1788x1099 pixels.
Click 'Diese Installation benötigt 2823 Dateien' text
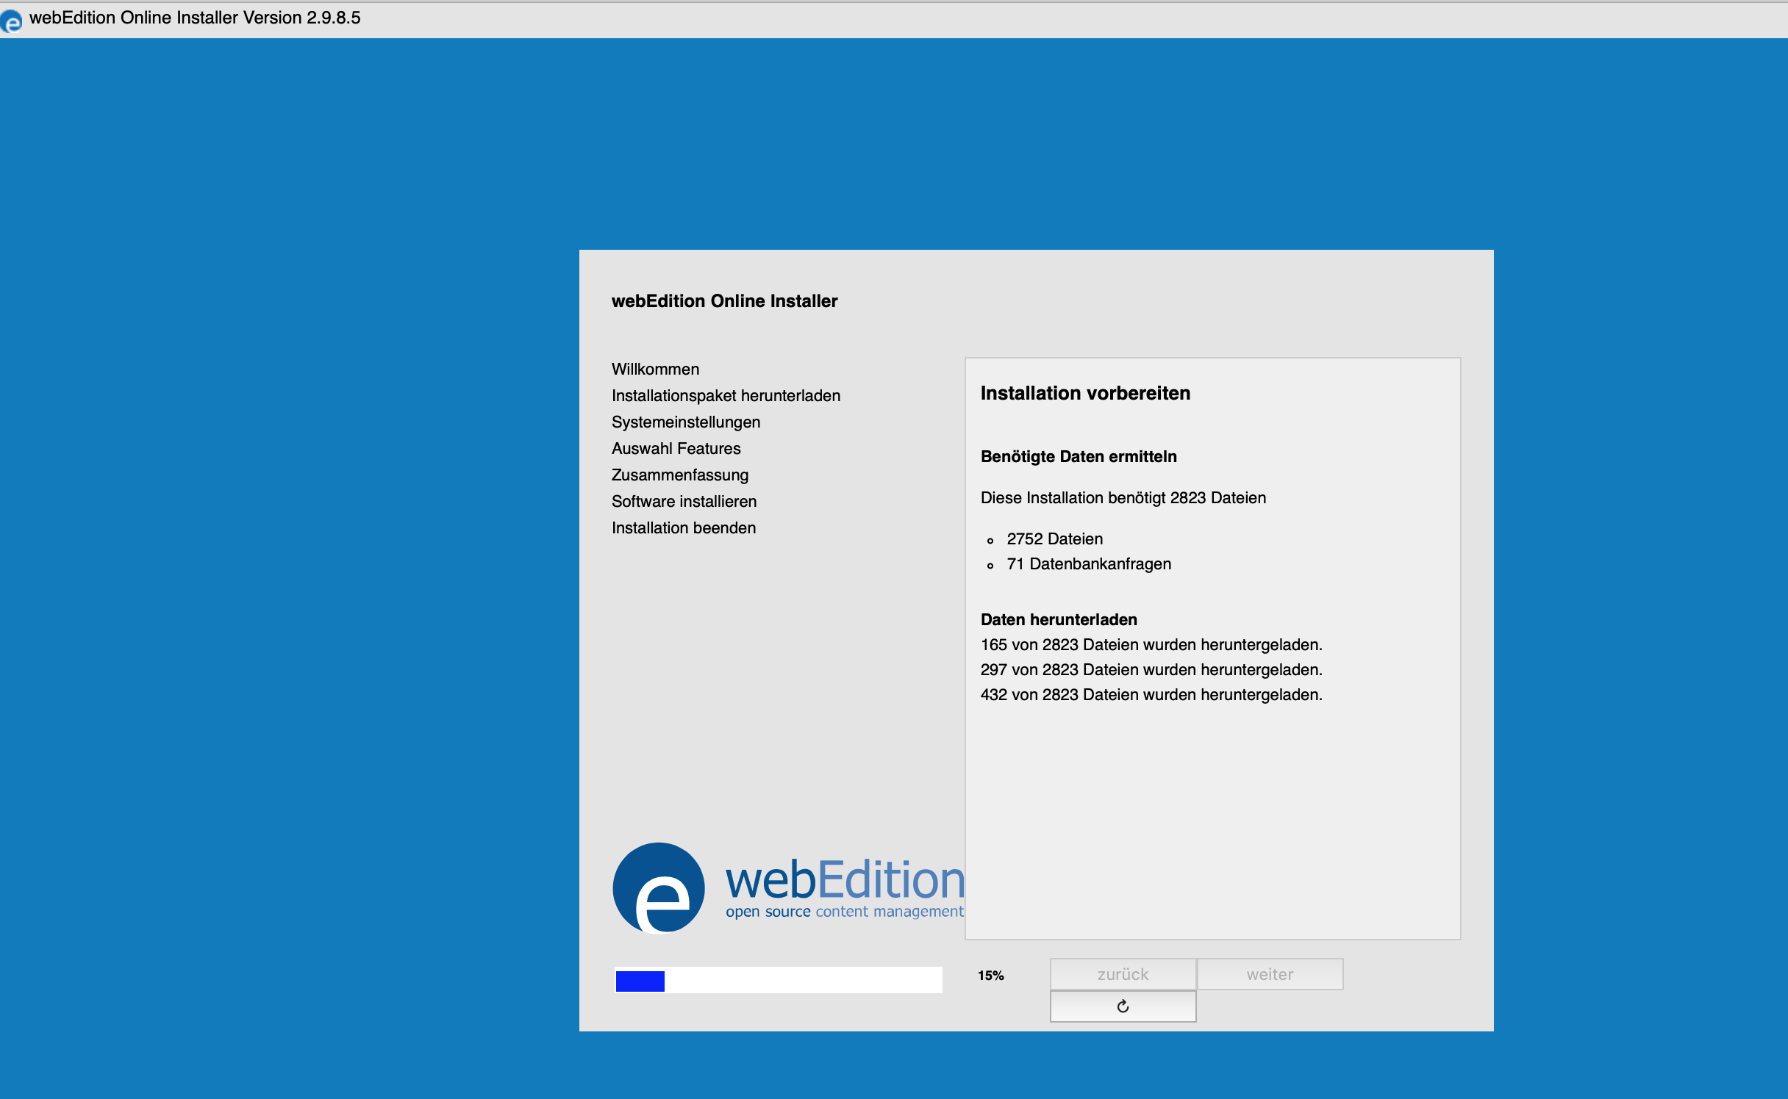(x=1123, y=497)
